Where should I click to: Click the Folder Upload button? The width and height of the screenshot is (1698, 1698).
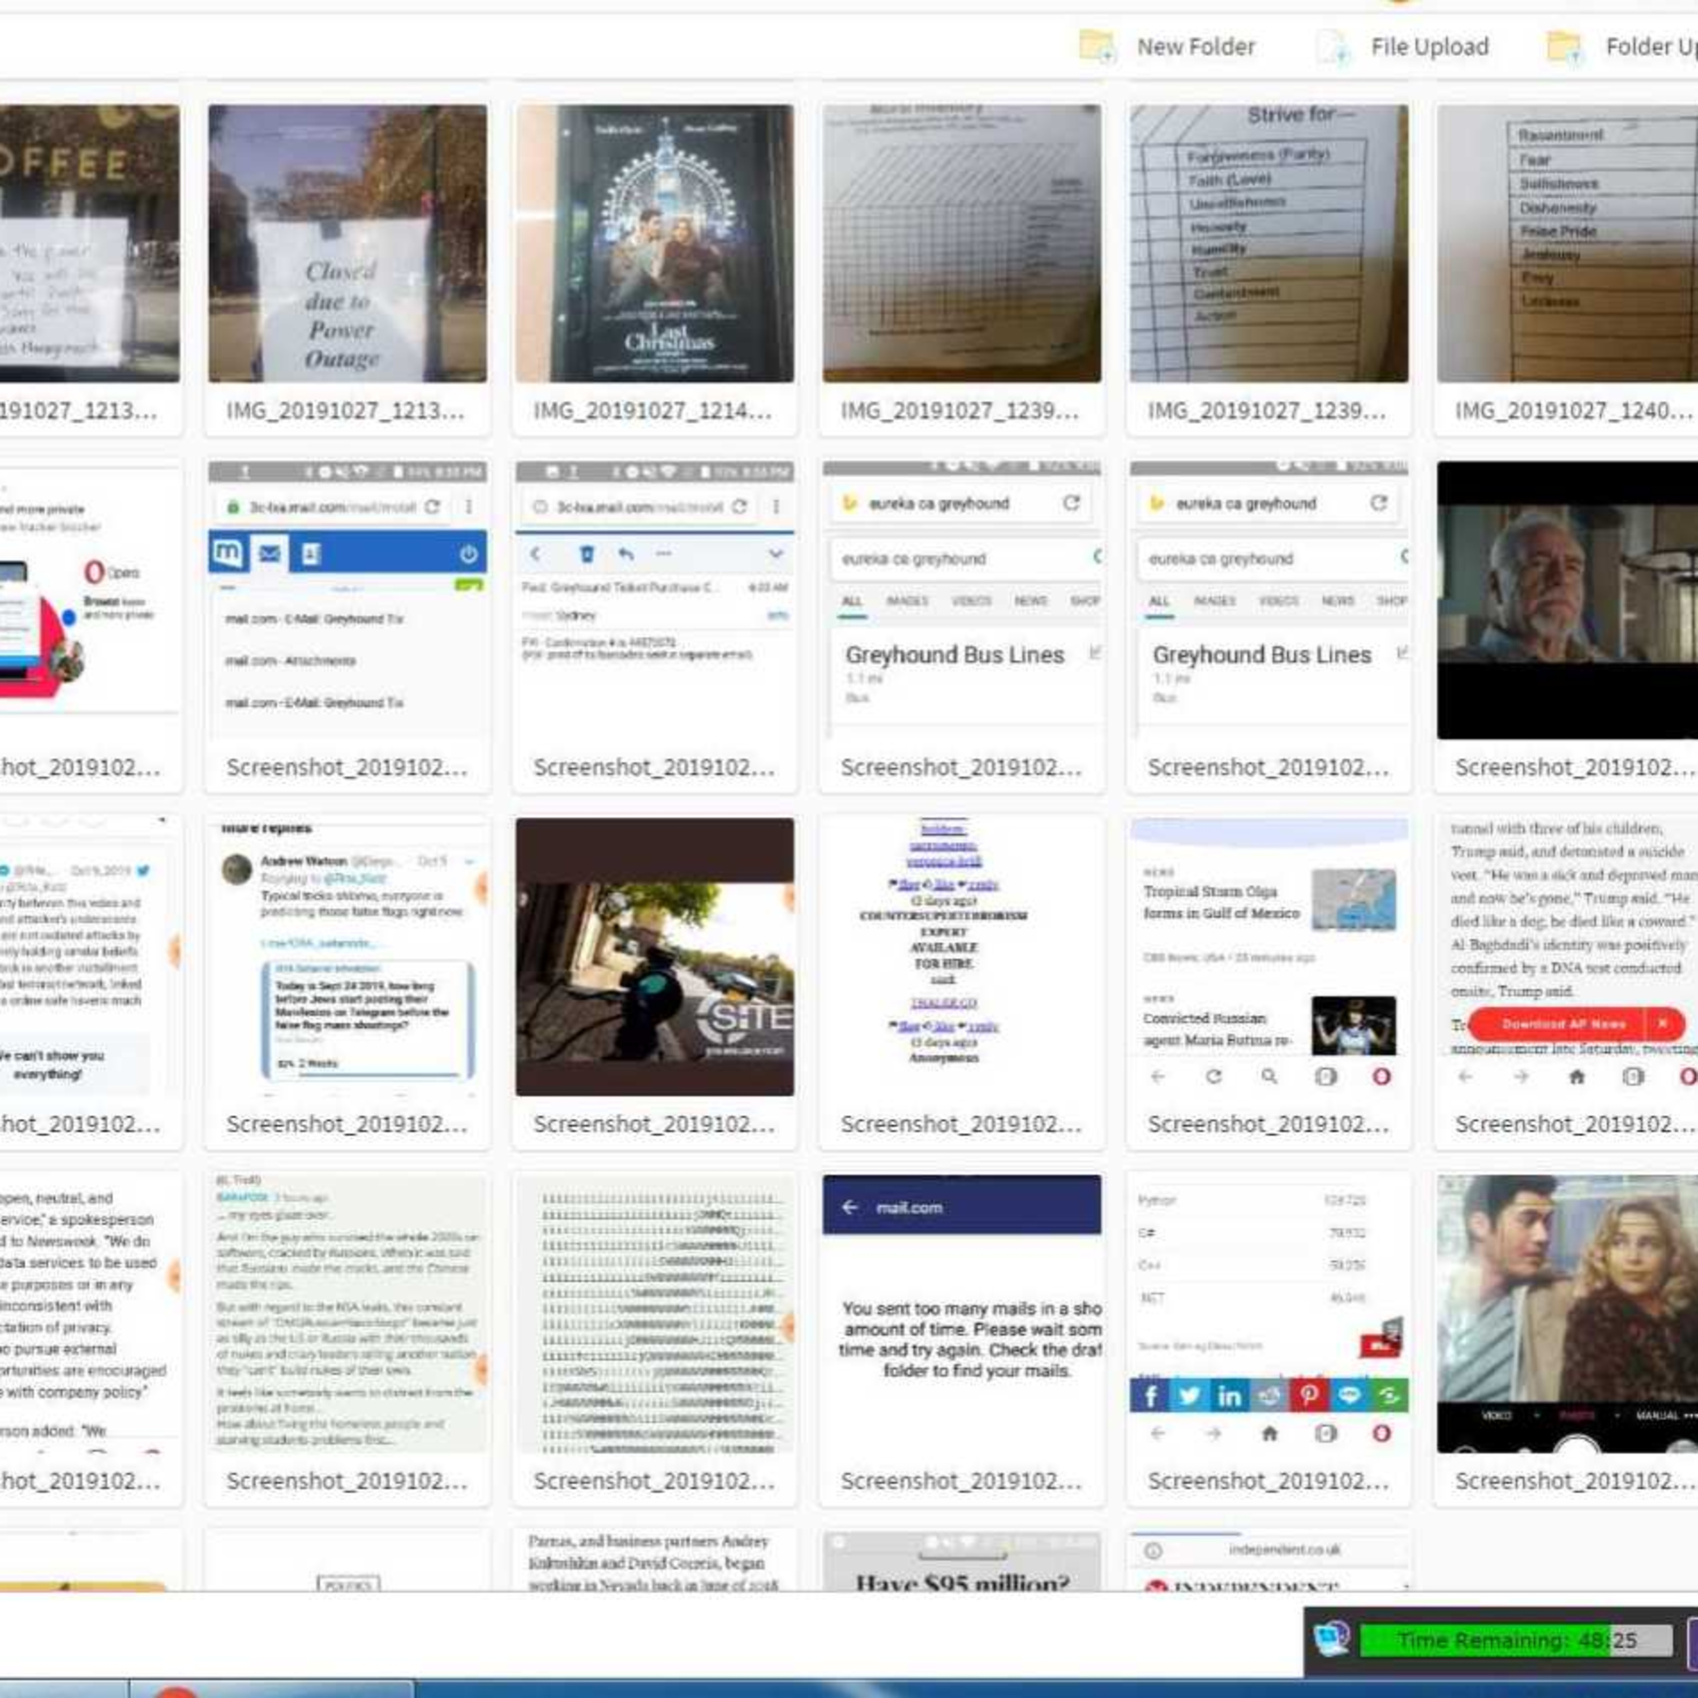pos(1622,46)
